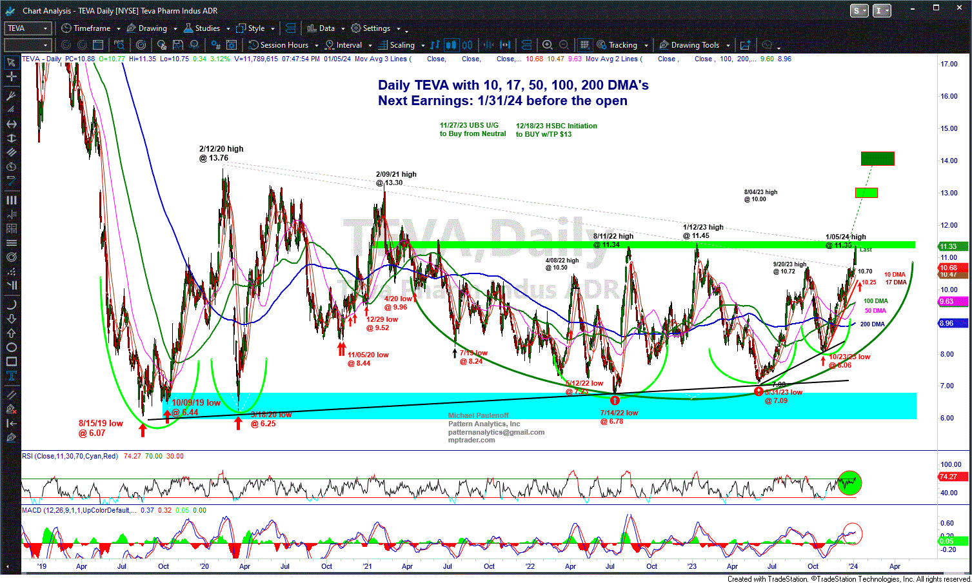Toggle increase bar spacing icon
Image resolution: width=972 pixels, height=583 pixels.
[505, 45]
